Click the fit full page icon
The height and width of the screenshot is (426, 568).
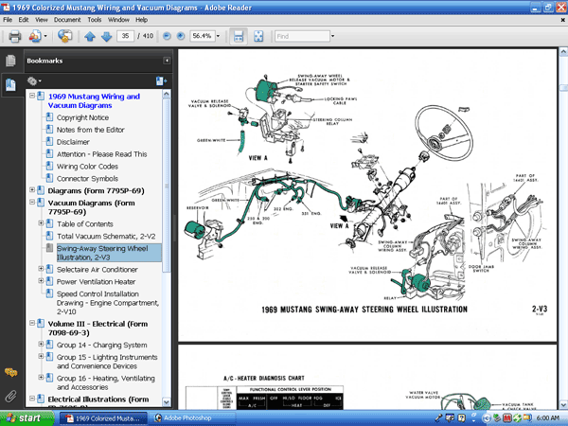click(x=259, y=36)
